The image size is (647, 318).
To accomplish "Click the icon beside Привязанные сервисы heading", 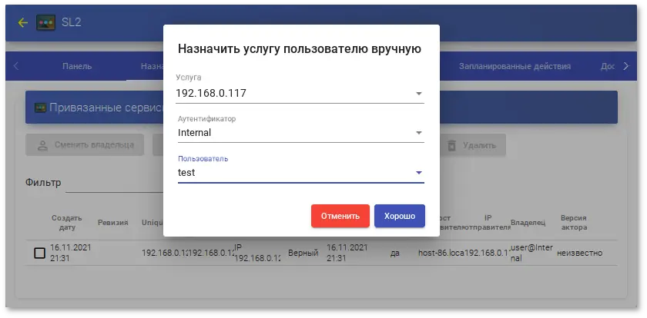I will click(x=40, y=108).
